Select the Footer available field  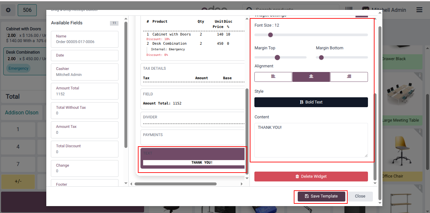(x=85, y=183)
